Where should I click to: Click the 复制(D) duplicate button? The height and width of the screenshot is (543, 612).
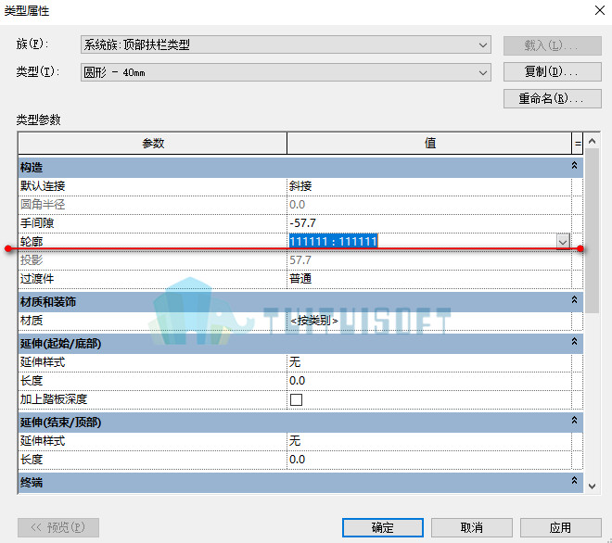(552, 71)
